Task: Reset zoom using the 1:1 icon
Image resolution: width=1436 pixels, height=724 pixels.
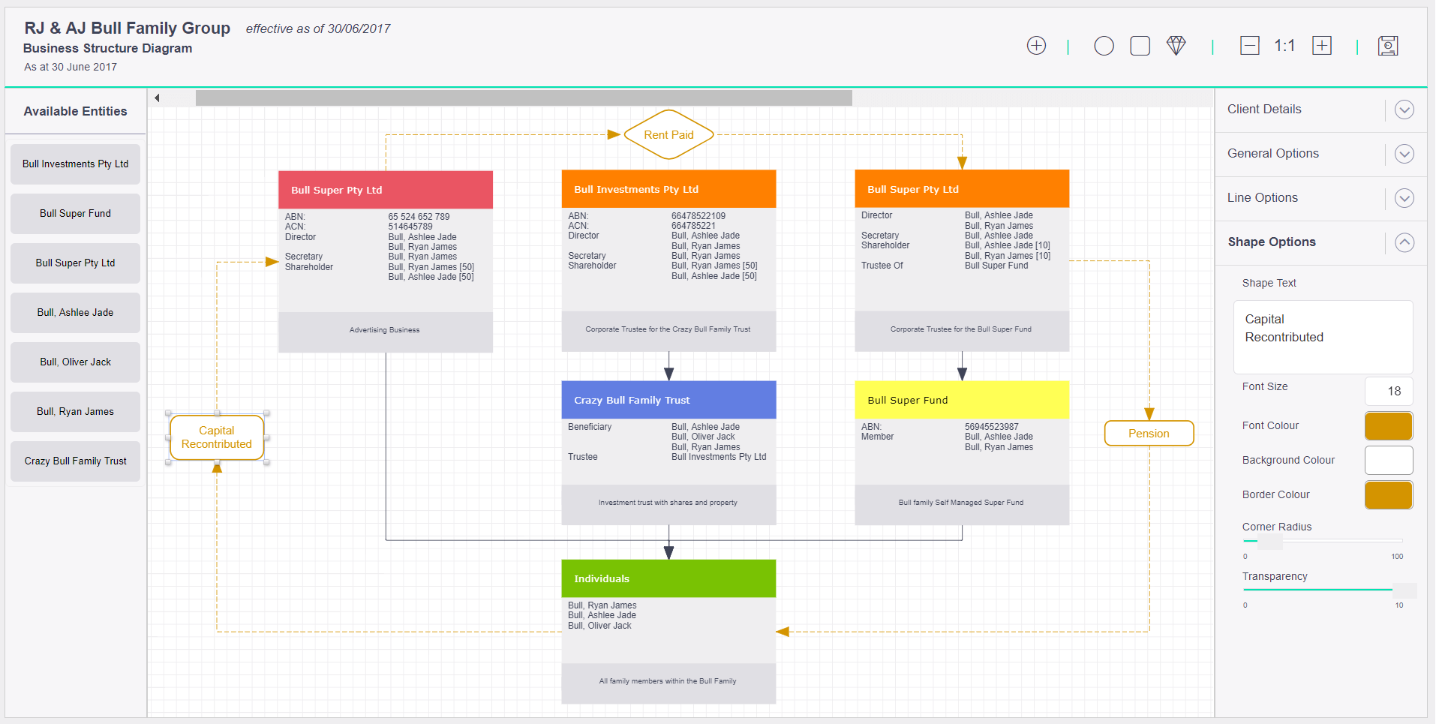Action: pos(1284,45)
